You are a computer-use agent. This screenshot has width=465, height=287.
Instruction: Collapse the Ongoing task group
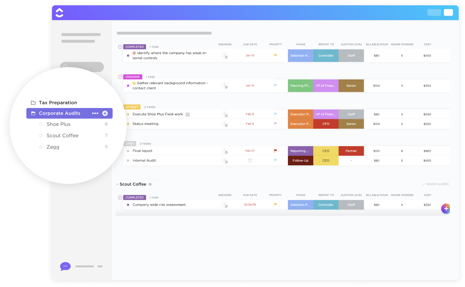point(120,77)
